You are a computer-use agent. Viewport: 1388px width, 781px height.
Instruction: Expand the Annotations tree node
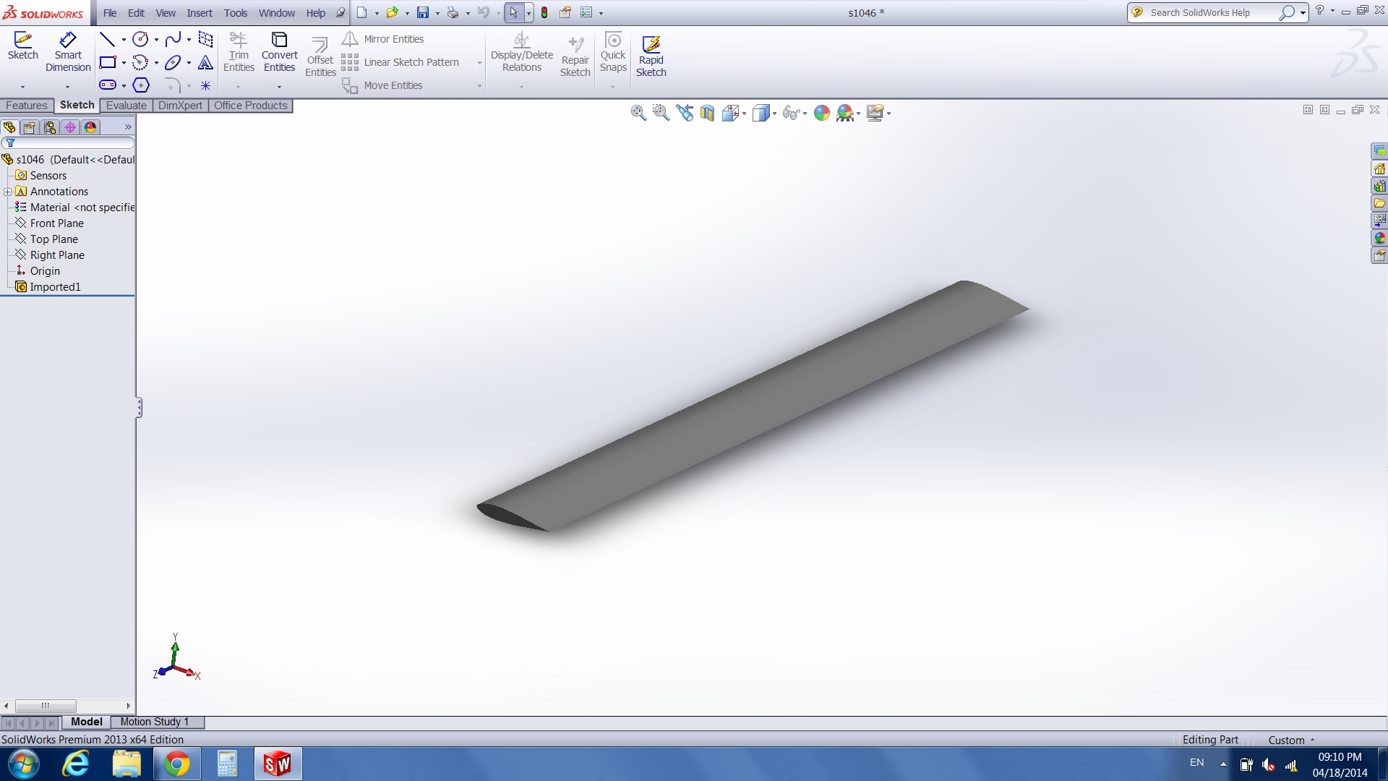pos(7,192)
